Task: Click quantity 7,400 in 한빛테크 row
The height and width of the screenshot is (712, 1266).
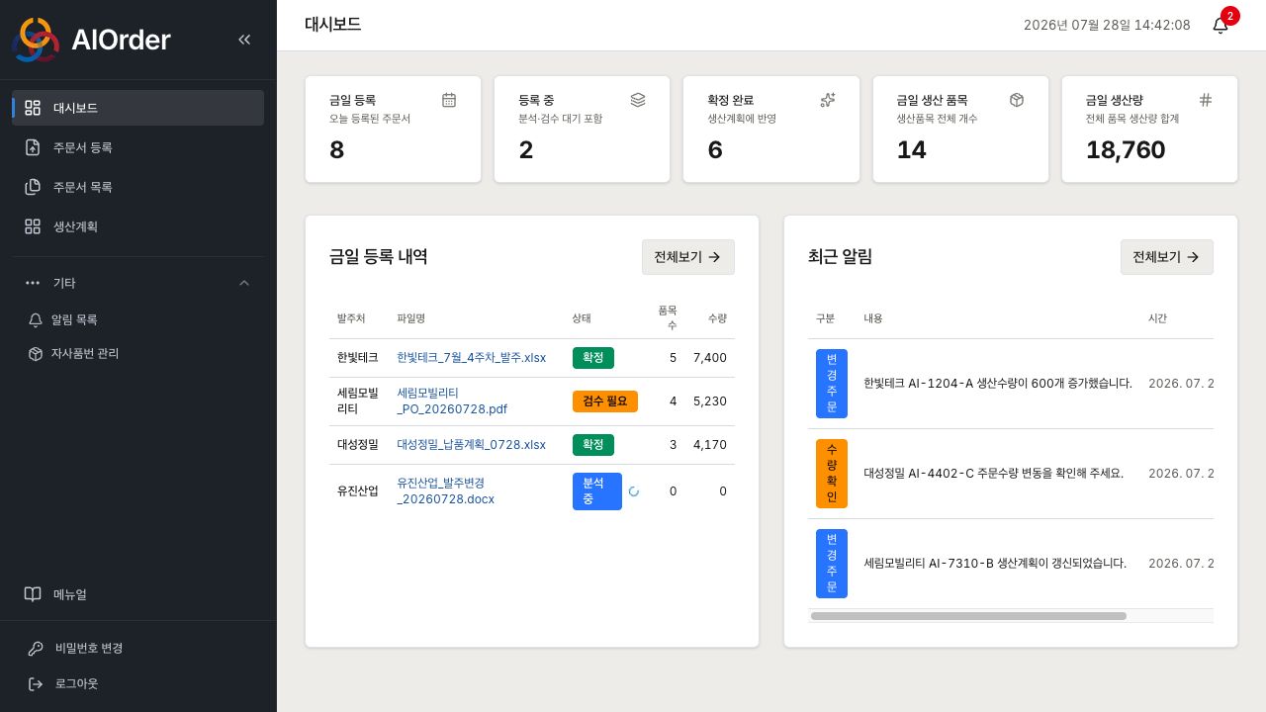Action: pos(710,358)
